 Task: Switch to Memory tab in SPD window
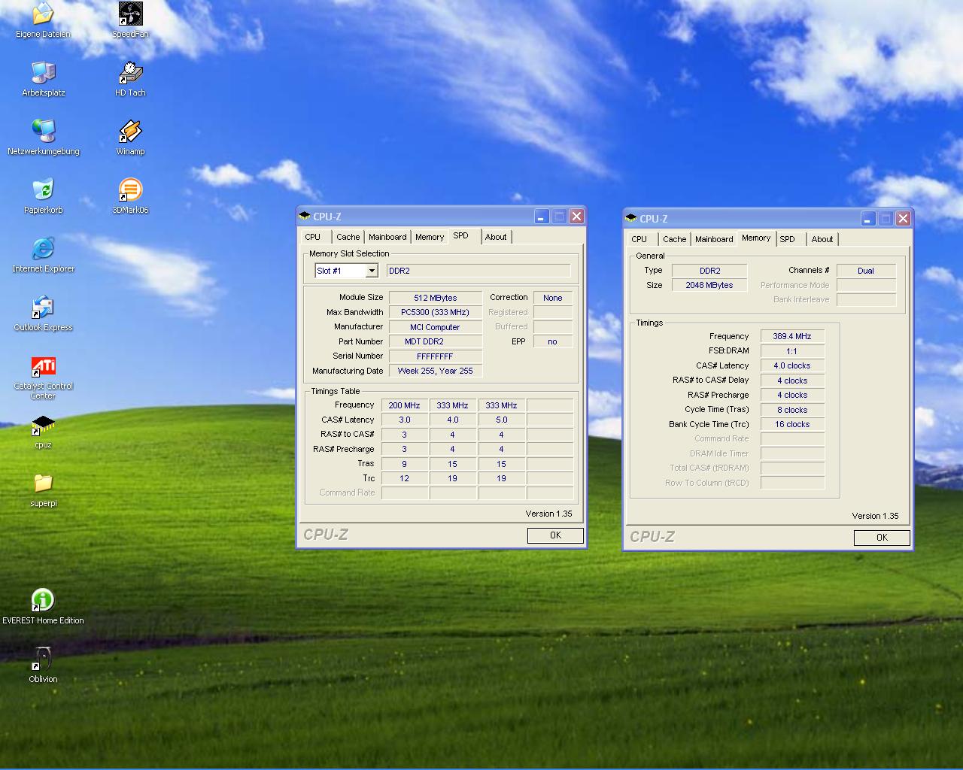coord(430,237)
